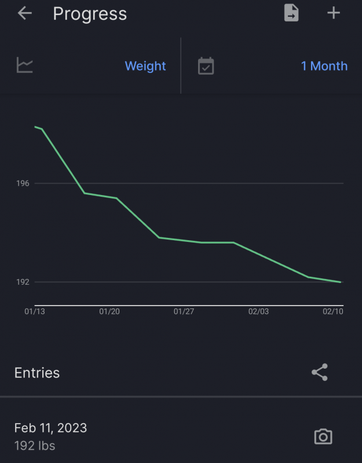
Task: Change the 1 Month time range
Action: click(x=324, y=66)
